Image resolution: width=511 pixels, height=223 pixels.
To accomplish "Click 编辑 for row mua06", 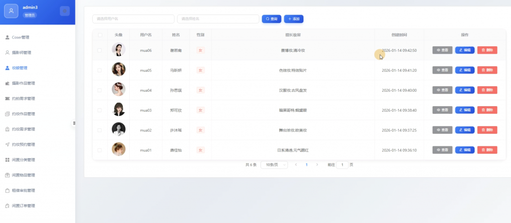I will [465, 50].
